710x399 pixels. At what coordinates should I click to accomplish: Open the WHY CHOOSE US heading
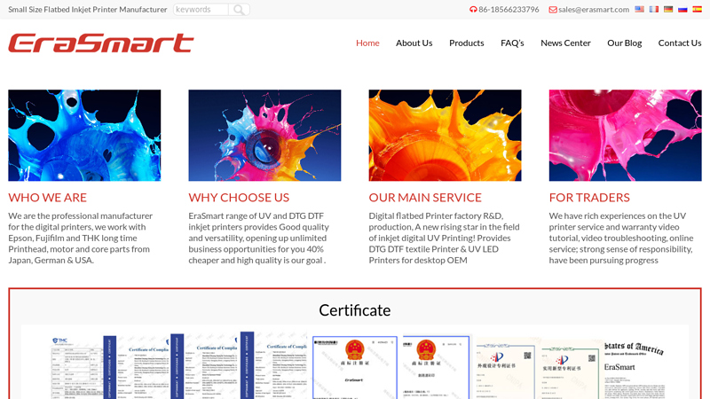click(x=239, y=198)
